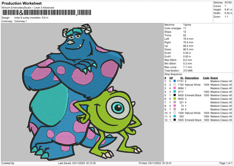Click the black swatch in stop 5 row
234x166 pixels.
pos(175,95)
